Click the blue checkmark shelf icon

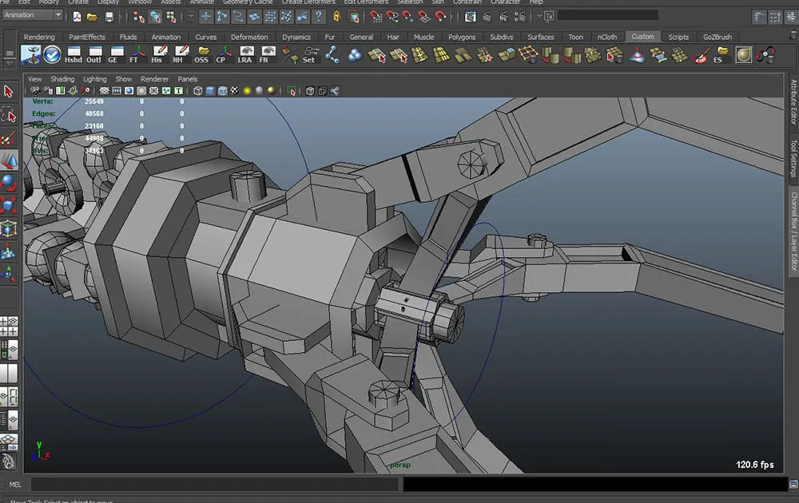52,54
